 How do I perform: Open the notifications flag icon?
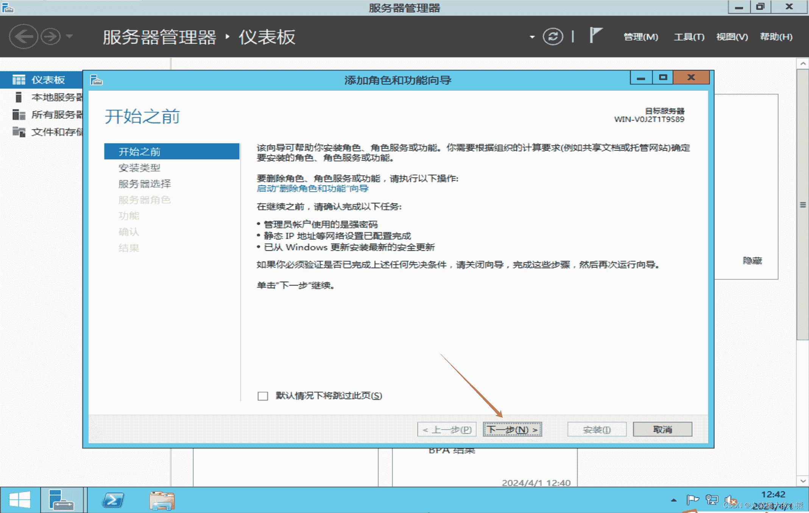coord(595,36)
